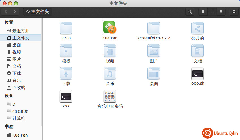Image resolution: width=240 pixels, height=140 pixels.
Task: Select the ooo.sh script file
Action: click(x=198, y=74)
